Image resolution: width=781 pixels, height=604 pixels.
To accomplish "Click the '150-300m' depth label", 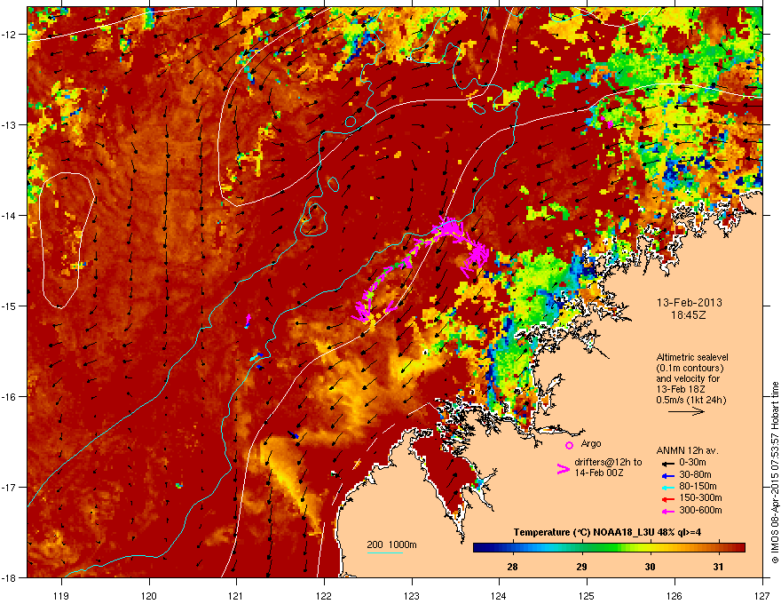I will [700, 497].
